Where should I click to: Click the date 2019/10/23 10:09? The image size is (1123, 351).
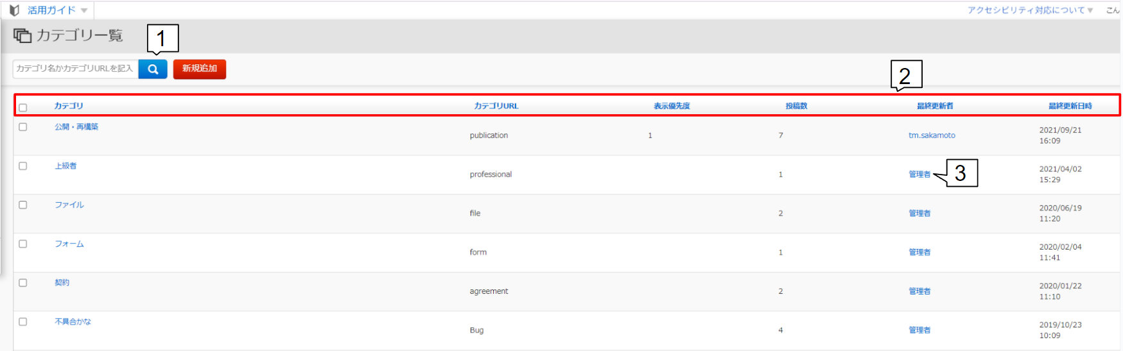pyautogui.click(x=1060, y=330)
